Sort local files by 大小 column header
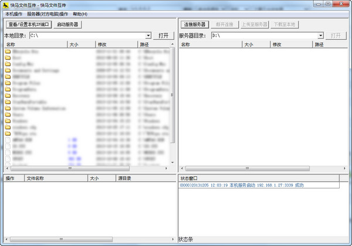This screenshot has height=246, width=352. coord(82,45)
